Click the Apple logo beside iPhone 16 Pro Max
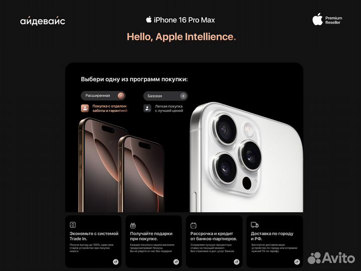Image resolution: width=361 pixels, height=271 pixels. coord(149,20)
